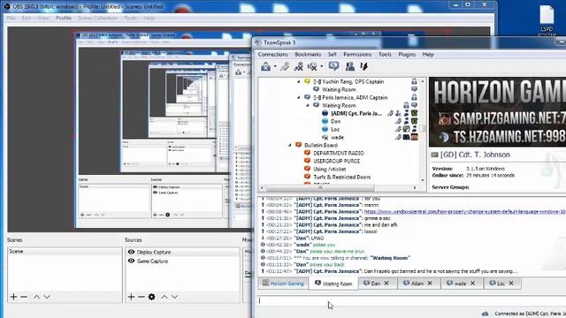Open source properties gear in OBS Sources
Image resolution: width=566 pixels, height=318 pixels.
click(x=151, y=297)
